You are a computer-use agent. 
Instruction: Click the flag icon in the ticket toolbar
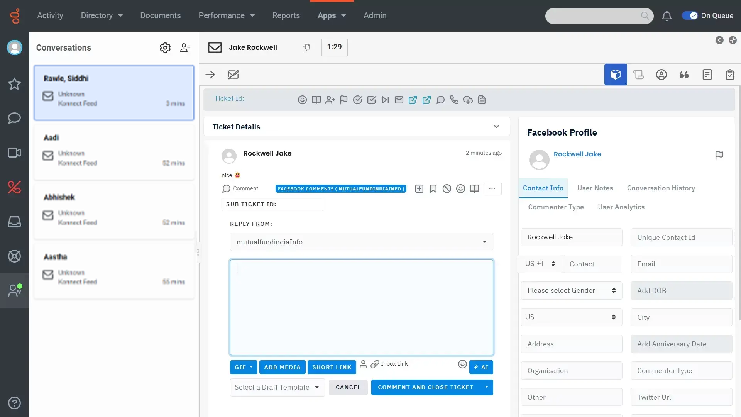(x=343, y=100)
